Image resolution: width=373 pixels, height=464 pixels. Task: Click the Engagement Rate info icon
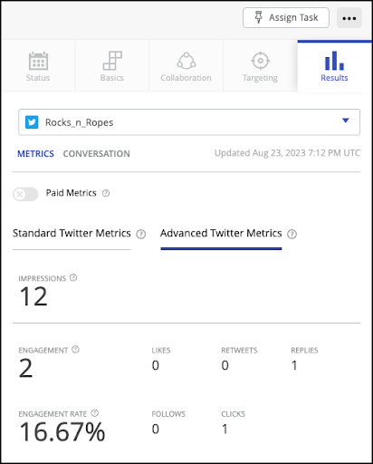[x=95, y=413]
